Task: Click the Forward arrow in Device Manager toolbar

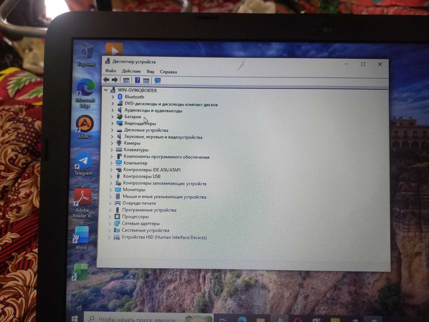Action: (x=115, y=80)
